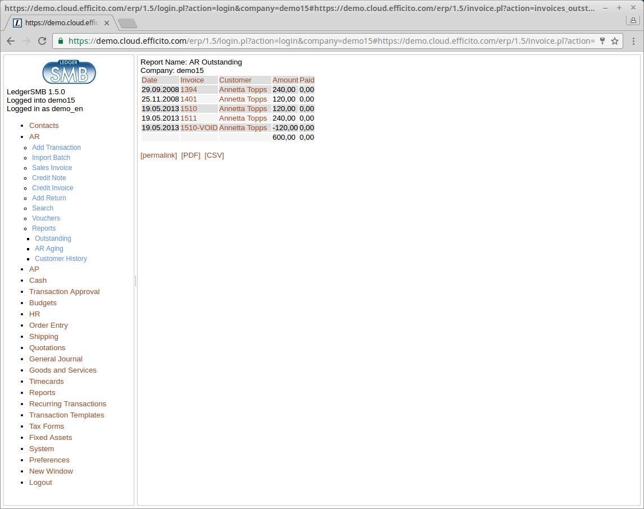This screenshot has width=644, height=509.
Task: Open AR Aging report in the sidebar
Action: pyautogui.click(x=49, y=249)
